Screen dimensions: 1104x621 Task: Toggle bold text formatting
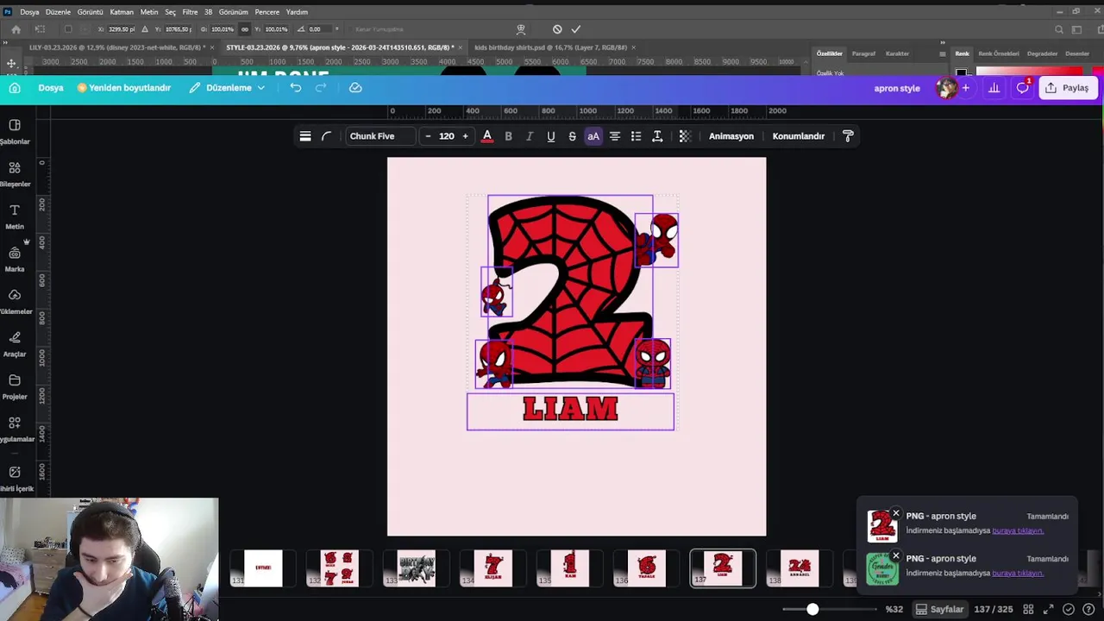tap(508, 136)
